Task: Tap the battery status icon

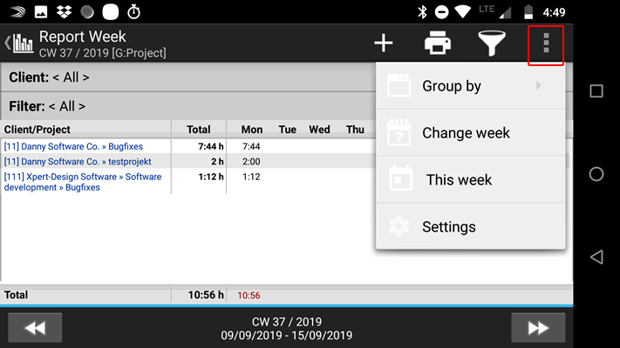Action: tap(528, 12)
